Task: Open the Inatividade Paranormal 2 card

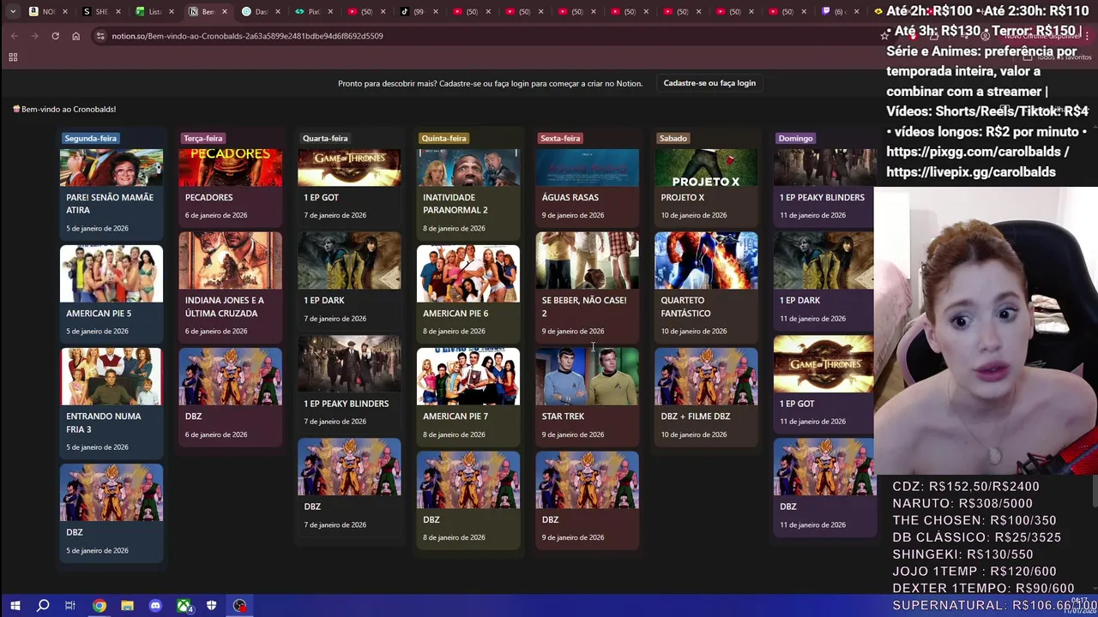Action: (x=468, y=195)
